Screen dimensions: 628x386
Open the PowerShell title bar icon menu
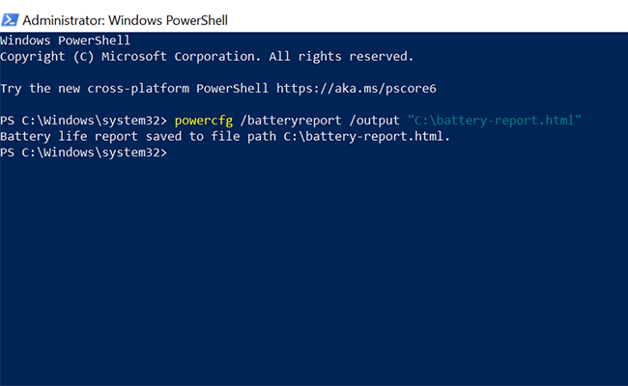[x=10, y=20]
